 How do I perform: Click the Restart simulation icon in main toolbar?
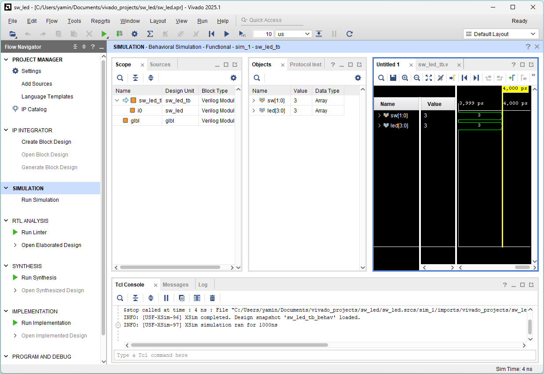pos(212,34)
